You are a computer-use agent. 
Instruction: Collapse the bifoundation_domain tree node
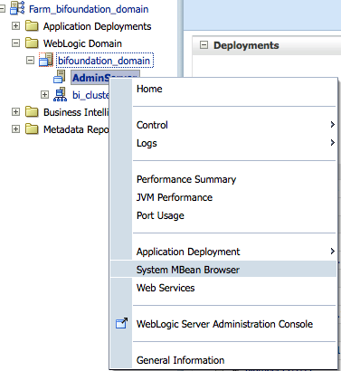[30, 61]
